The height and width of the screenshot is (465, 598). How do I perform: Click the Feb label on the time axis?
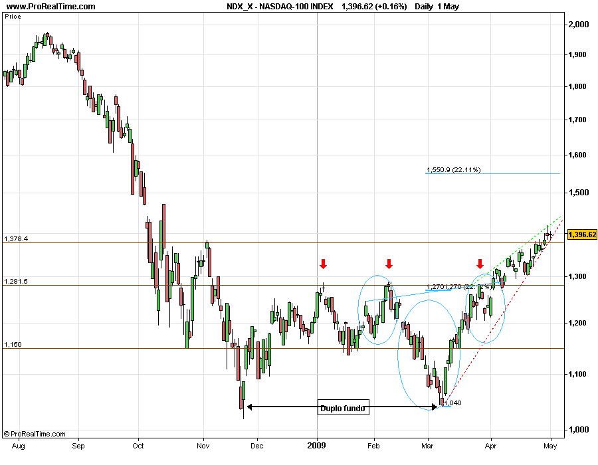(373, 446)
